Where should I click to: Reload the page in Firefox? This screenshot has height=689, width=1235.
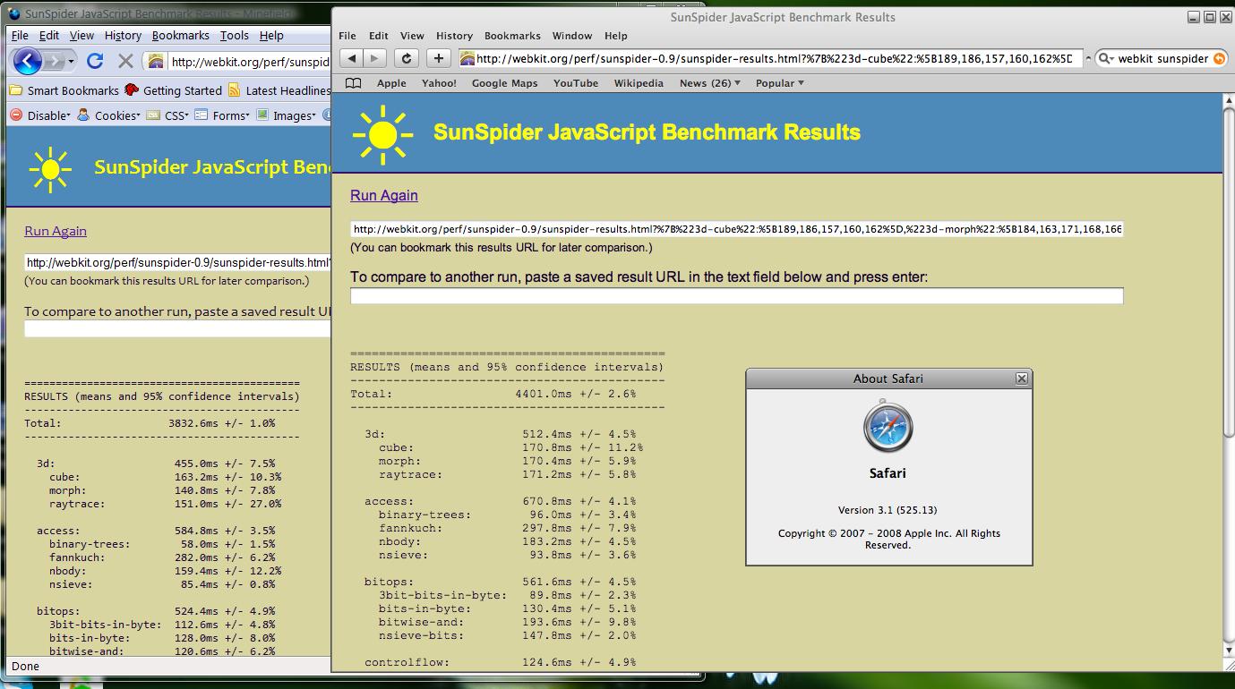click(95, 61)
